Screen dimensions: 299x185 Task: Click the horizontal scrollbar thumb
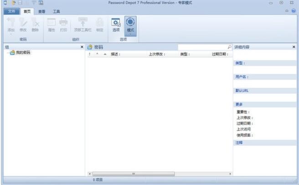pos(134,174)
